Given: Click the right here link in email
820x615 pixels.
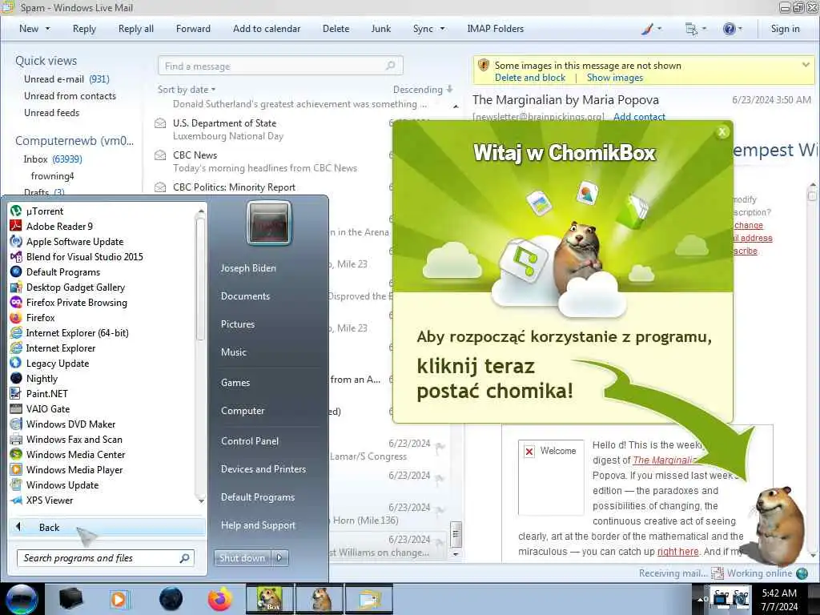Looking at the screenshot, I should (677, 552).
